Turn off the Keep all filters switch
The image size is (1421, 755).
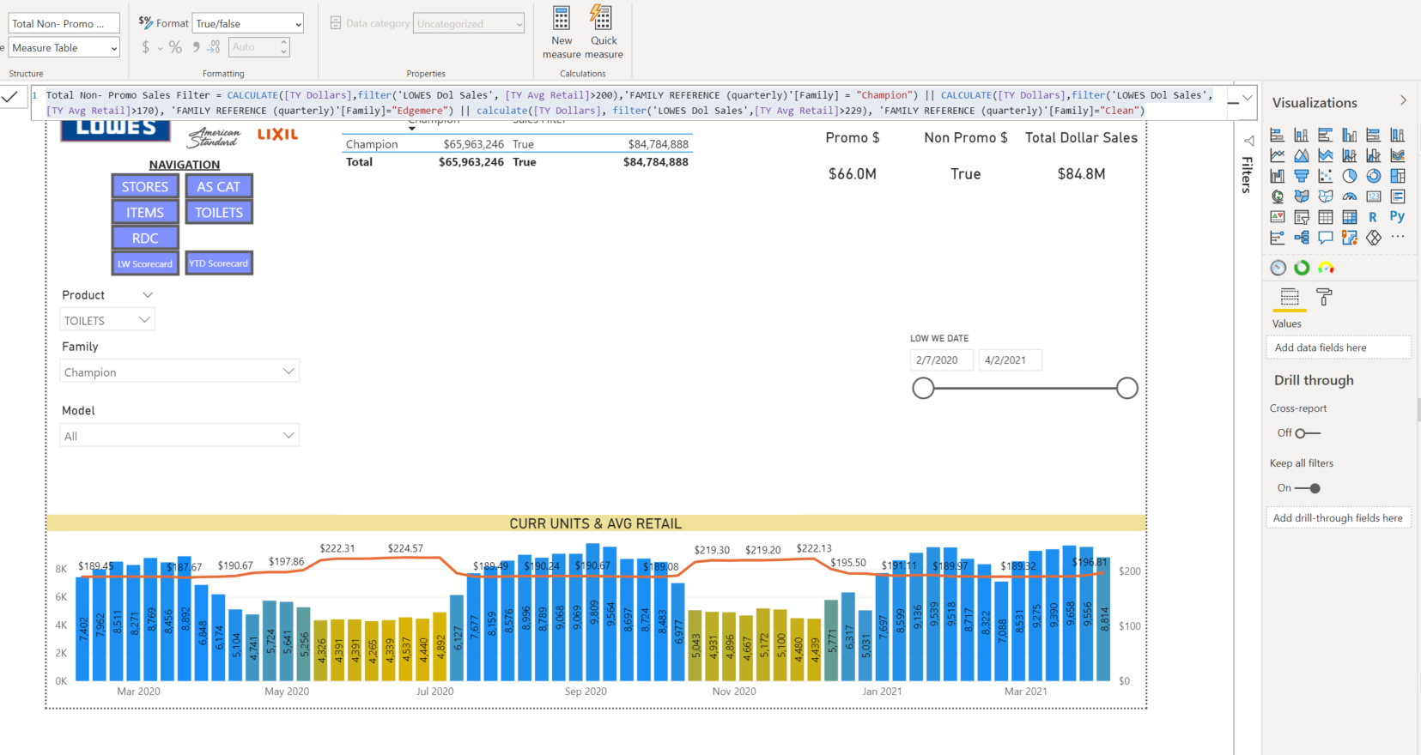tap(1308, 488)
